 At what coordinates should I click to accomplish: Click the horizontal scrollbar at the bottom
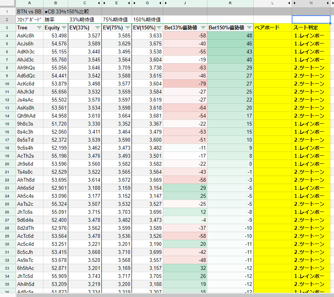click(x=175, y=295)
